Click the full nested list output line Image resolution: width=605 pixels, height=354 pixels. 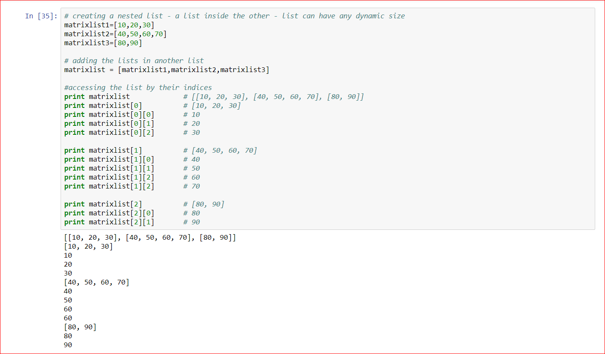pos(150,238)
